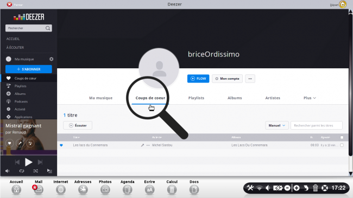Switch to the Ma musique tab
The width and height of the screenshot is (353, 198).
tap(100, 98)
